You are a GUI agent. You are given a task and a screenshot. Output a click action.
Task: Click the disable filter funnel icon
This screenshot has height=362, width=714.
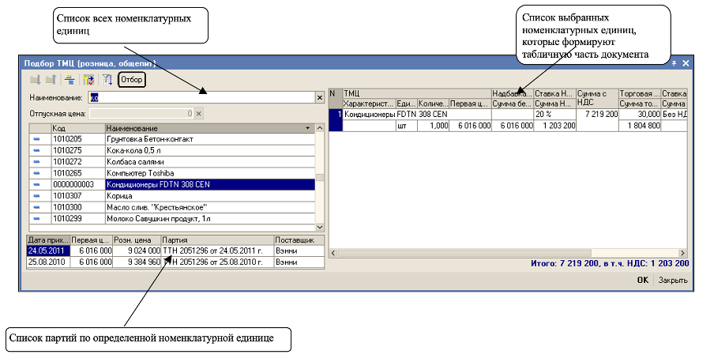point(107,80)
